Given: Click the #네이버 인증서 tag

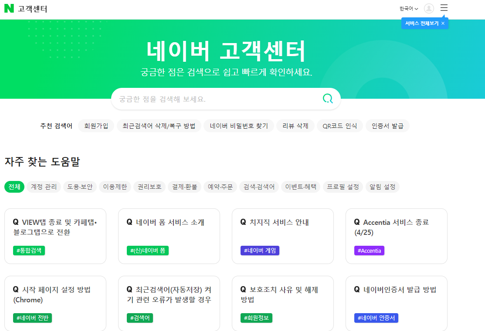Looking at the screenshot, I should pos(376,318).
